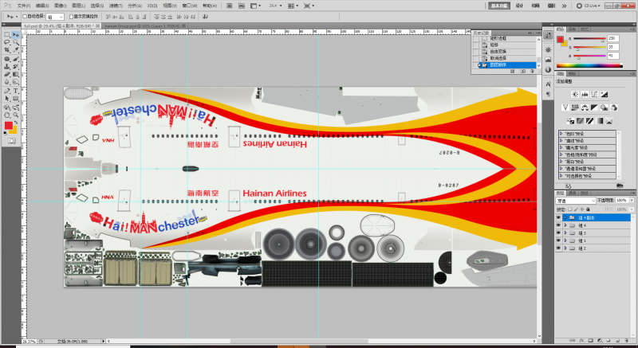This screenshot has height=348, width=638.
Task: Add a Brightness/Contrast adjustment
Action: point(574,94)
